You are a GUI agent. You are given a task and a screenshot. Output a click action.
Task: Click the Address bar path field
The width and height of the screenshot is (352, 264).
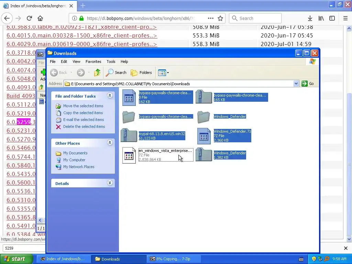178,84
